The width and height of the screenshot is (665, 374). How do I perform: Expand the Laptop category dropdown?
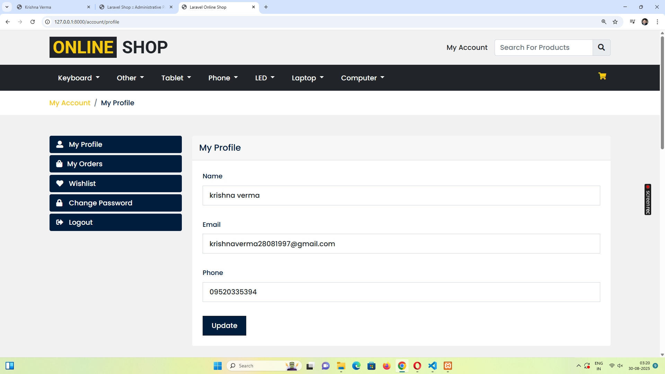308,78
